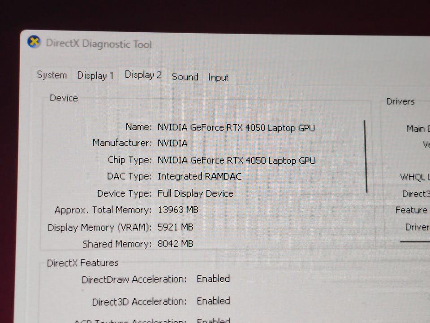Click the Name: label
This screenshot has height=323, width=430.
pyautogui.click(x=138, y=127)
